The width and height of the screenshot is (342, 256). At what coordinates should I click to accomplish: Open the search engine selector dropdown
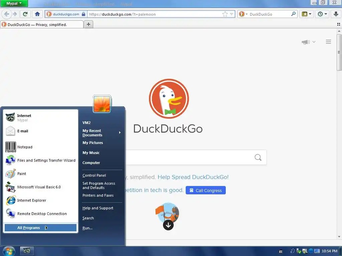(x=243, y=14)
